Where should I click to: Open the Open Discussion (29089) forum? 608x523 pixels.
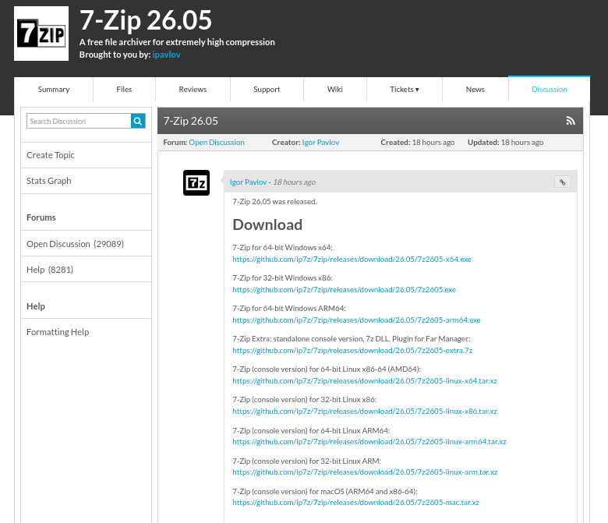[x=86, y=243]
